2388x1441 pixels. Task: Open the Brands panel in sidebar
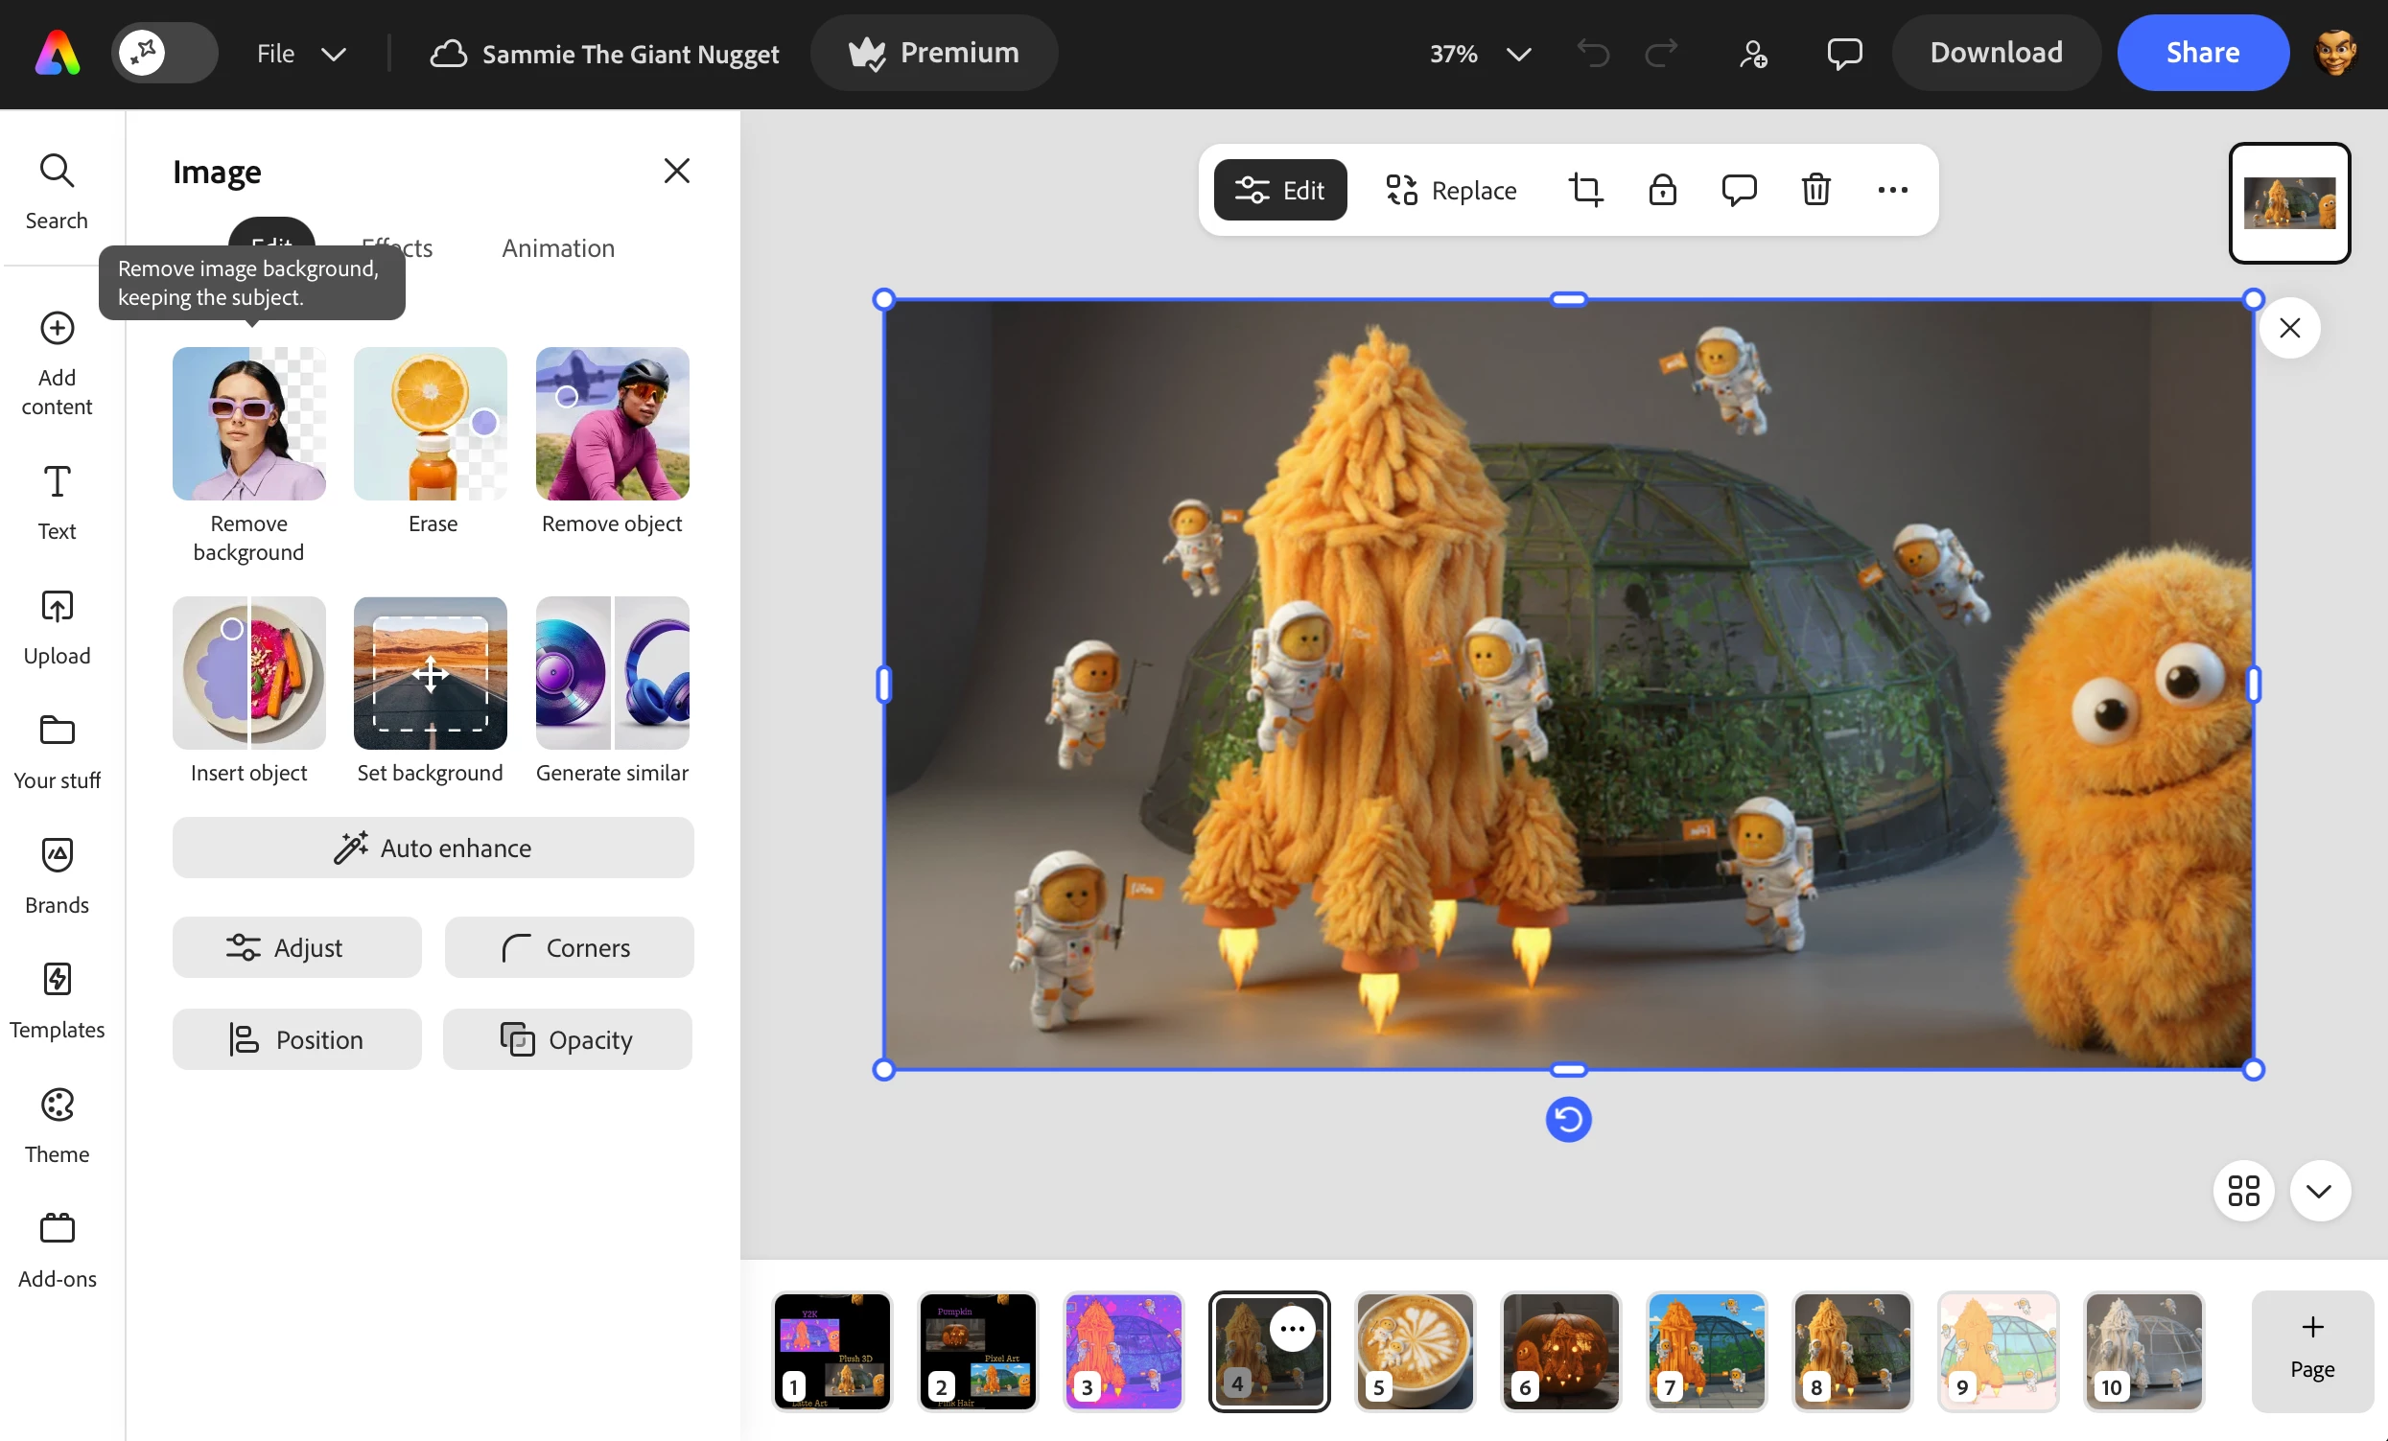tap(58, 875)
